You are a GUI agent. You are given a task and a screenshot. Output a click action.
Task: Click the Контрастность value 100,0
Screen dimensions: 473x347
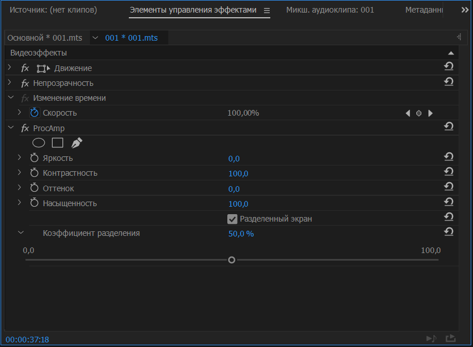point(238,173)
